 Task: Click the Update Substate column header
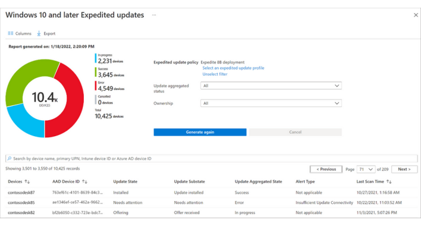[189, 182]
